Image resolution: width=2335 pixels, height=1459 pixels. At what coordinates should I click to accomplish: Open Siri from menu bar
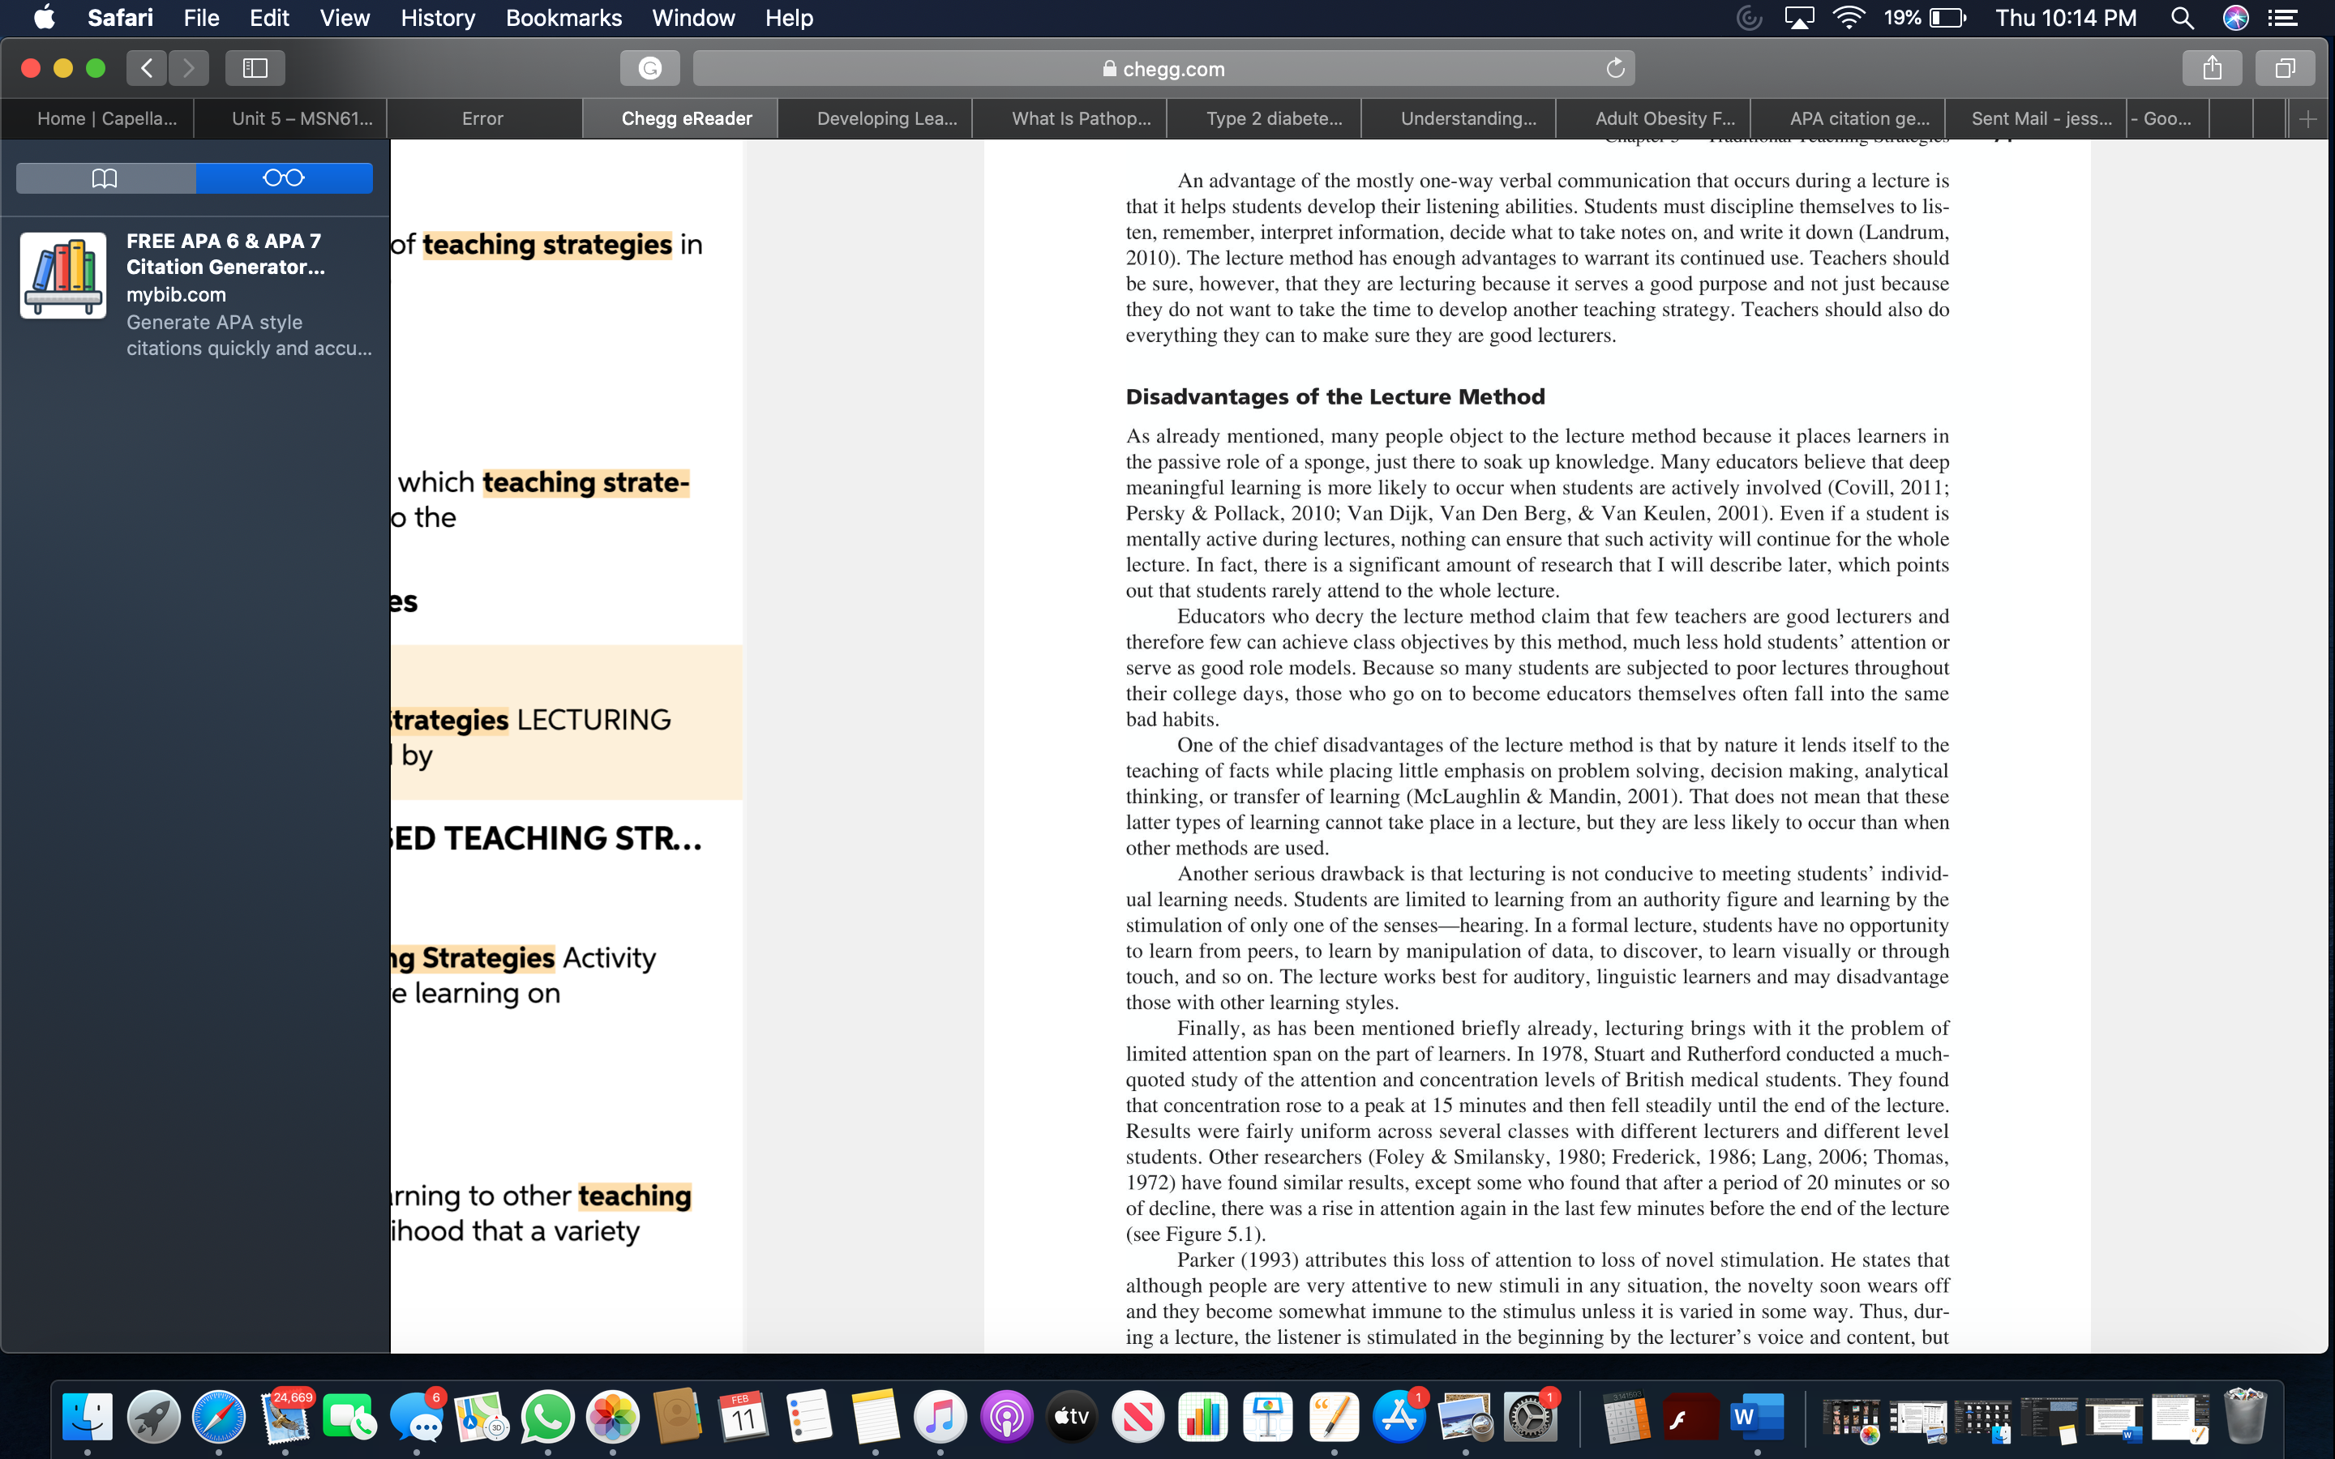tap(2237, 17)
